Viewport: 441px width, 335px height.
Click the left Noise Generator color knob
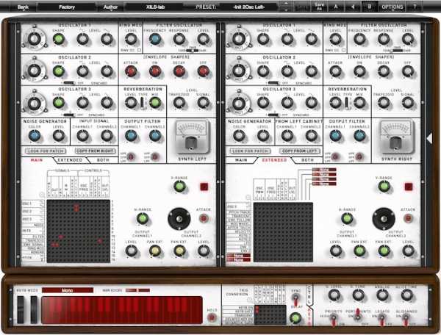35,136
